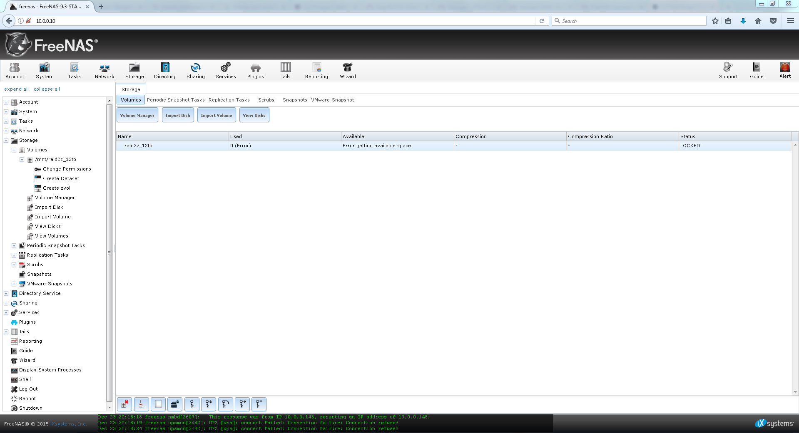Click the collapse all link
Image resolution: width=799 pixels, height=433 pixels.
pos(47,89)
